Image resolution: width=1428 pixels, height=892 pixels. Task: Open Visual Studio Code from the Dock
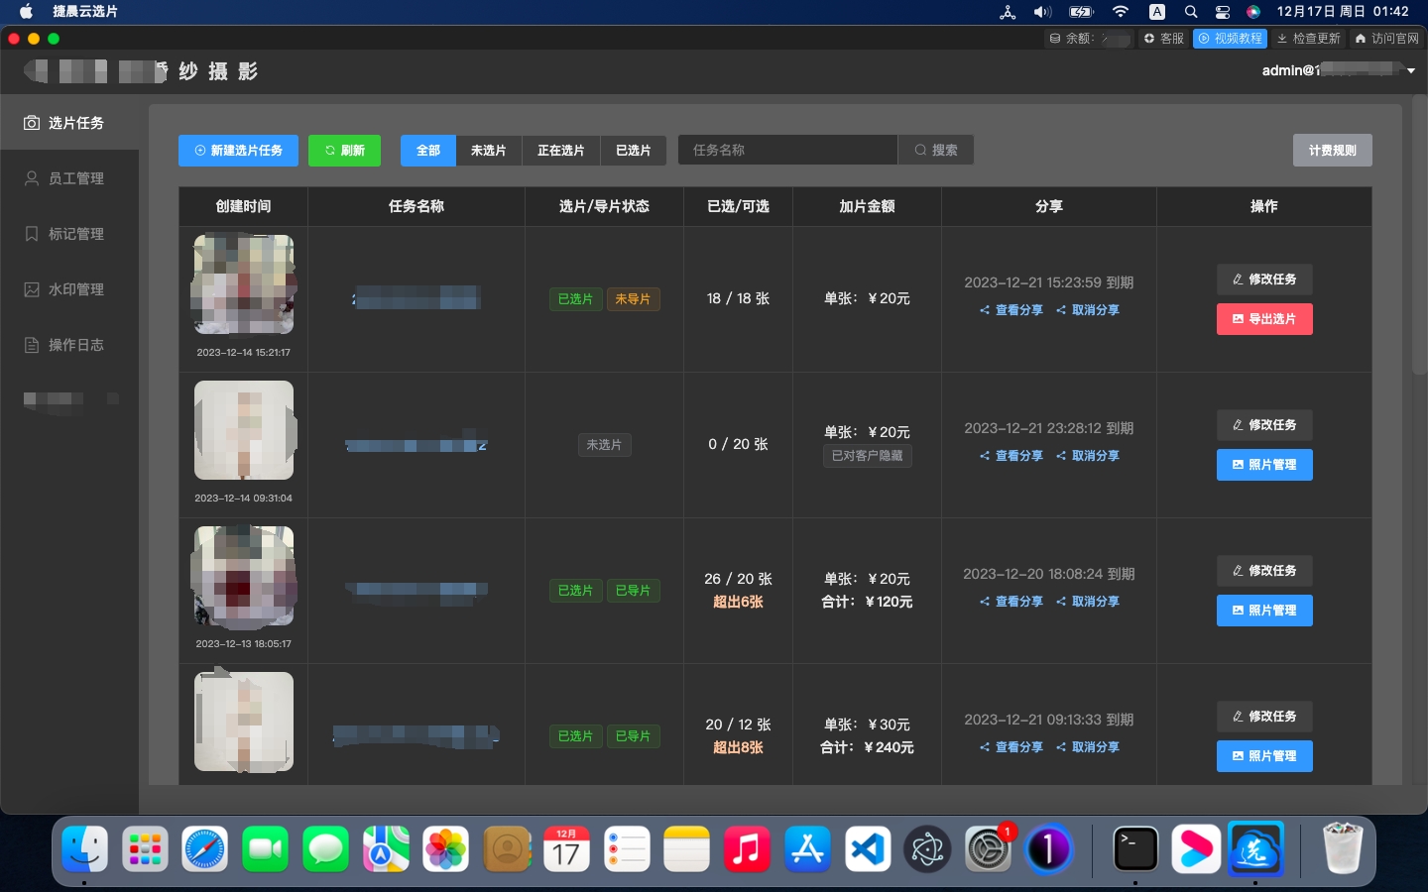[x=868, y=849]
